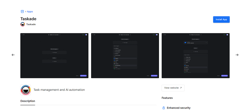Open third screenshot showing Webflow form trigger
Image resolution: width=251 pixels, height=111 pixels.
(x=196, y=56)
